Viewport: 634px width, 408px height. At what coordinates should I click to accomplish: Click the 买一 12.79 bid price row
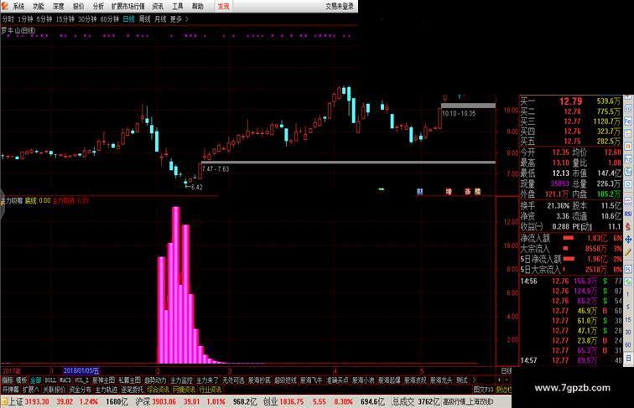(x=570, y=101)
